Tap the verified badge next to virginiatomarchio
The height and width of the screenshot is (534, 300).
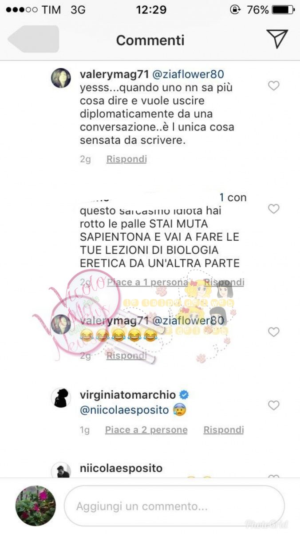(x=184, y=394)
